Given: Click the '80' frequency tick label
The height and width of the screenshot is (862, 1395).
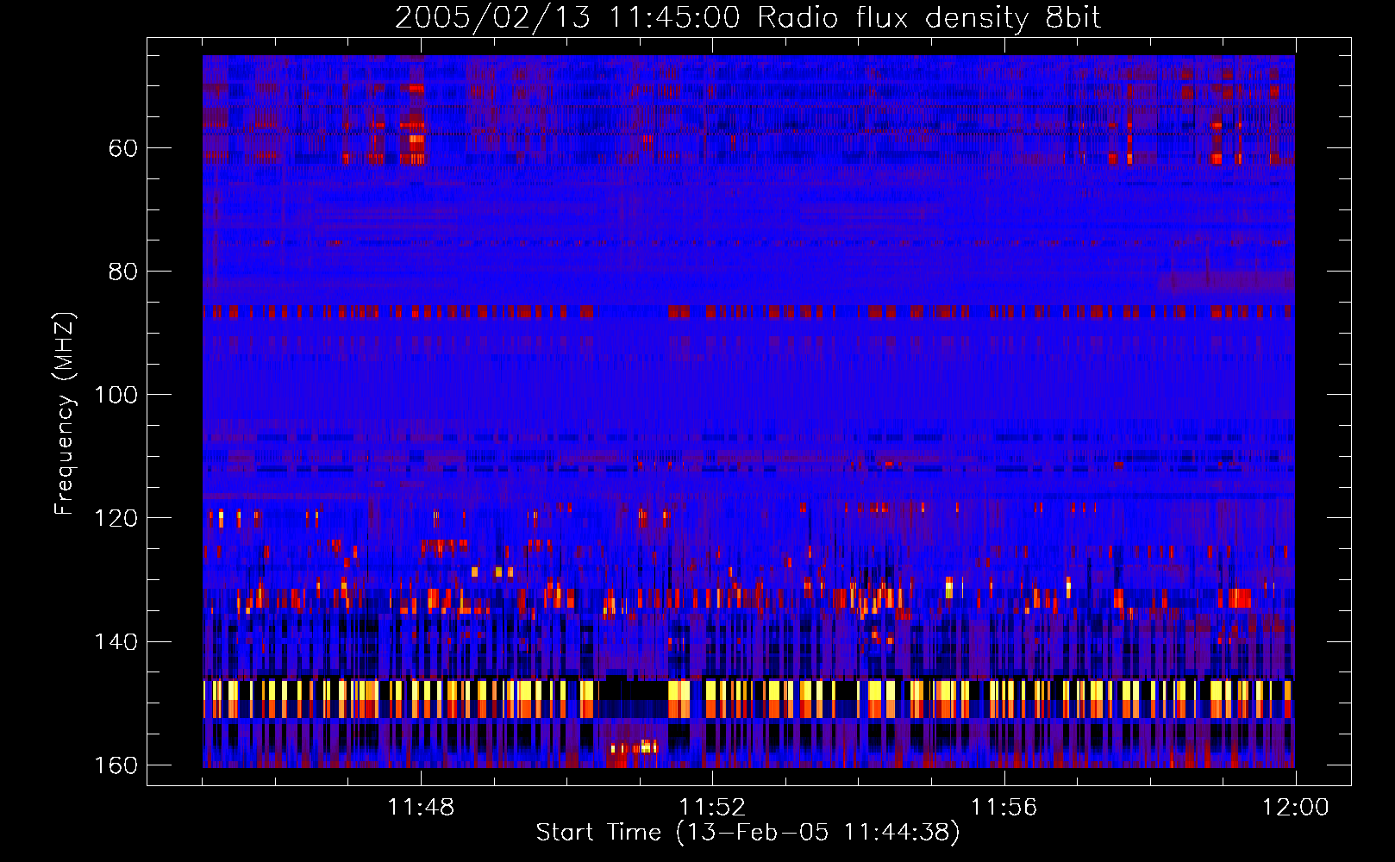Looking at the screenshot, I should point(122,272).
